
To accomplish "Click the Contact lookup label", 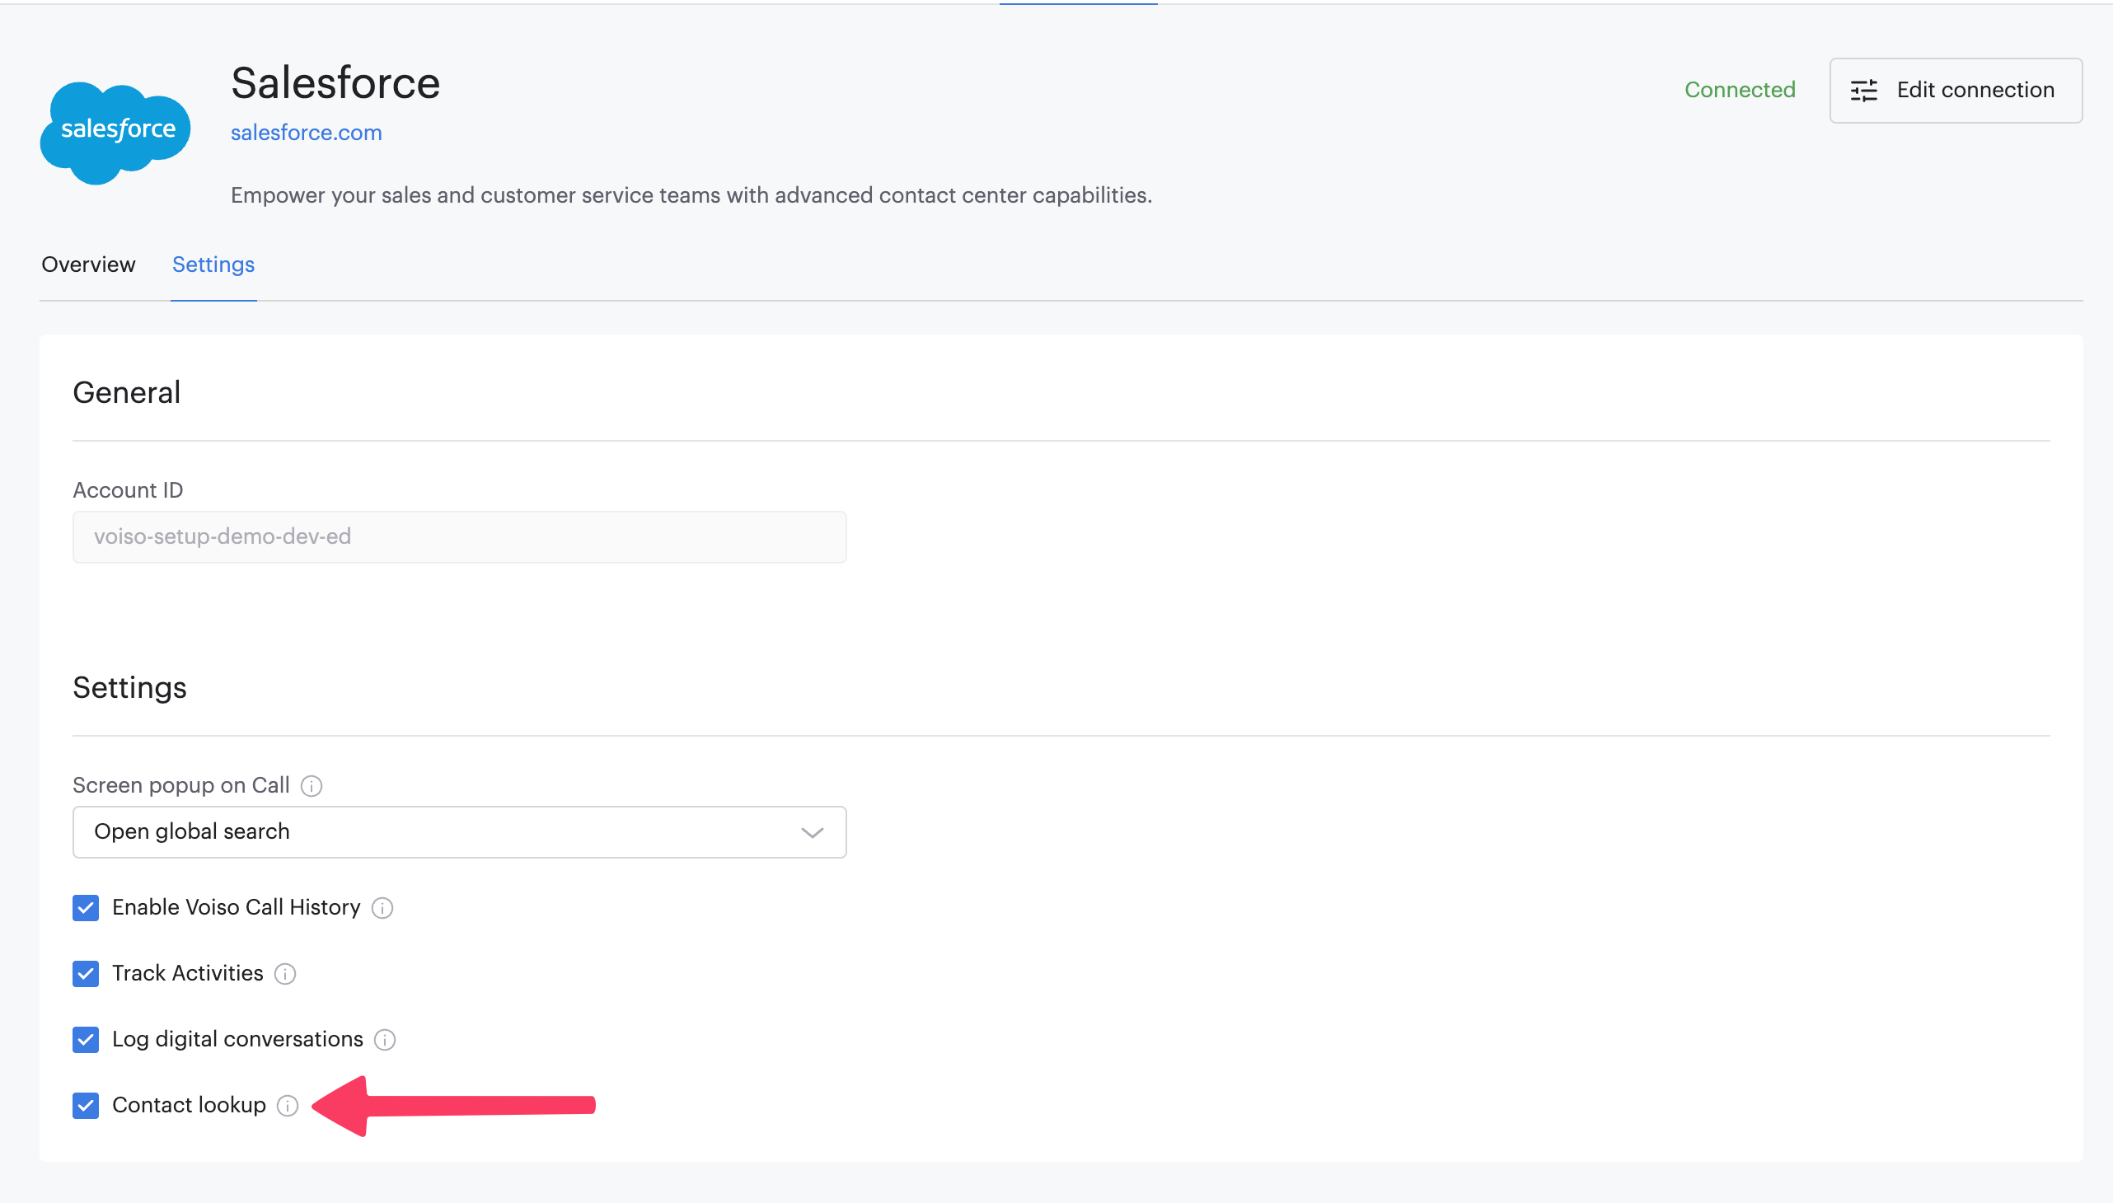I will point(190,1106).
